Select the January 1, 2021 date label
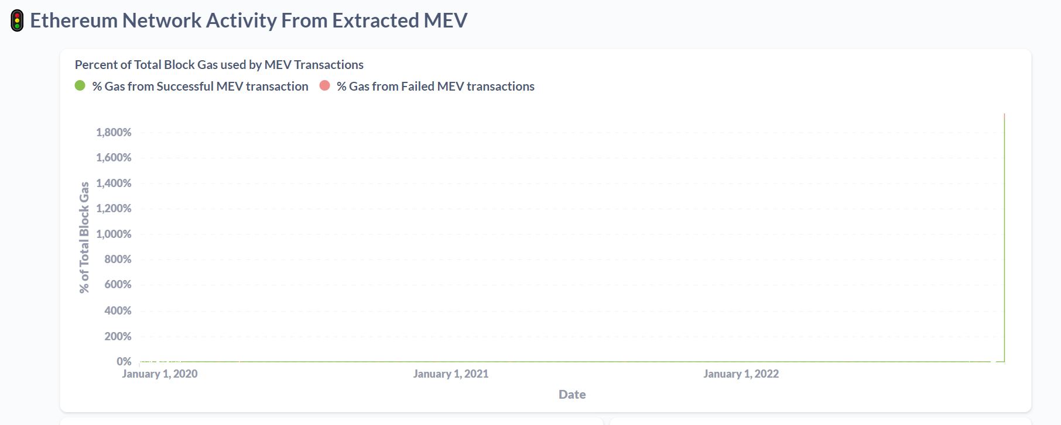The image size is (1061, 425). 451,374
